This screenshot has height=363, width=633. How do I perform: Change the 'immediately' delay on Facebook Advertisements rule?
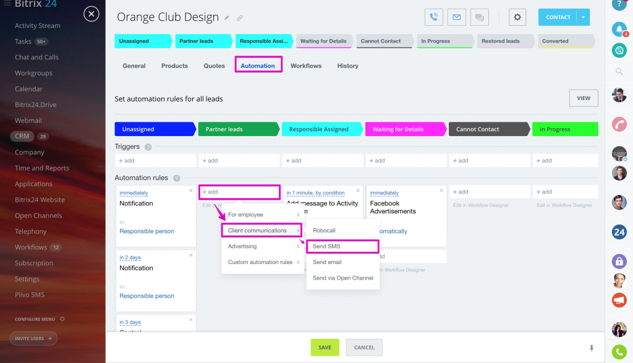(x=384, y=193)
